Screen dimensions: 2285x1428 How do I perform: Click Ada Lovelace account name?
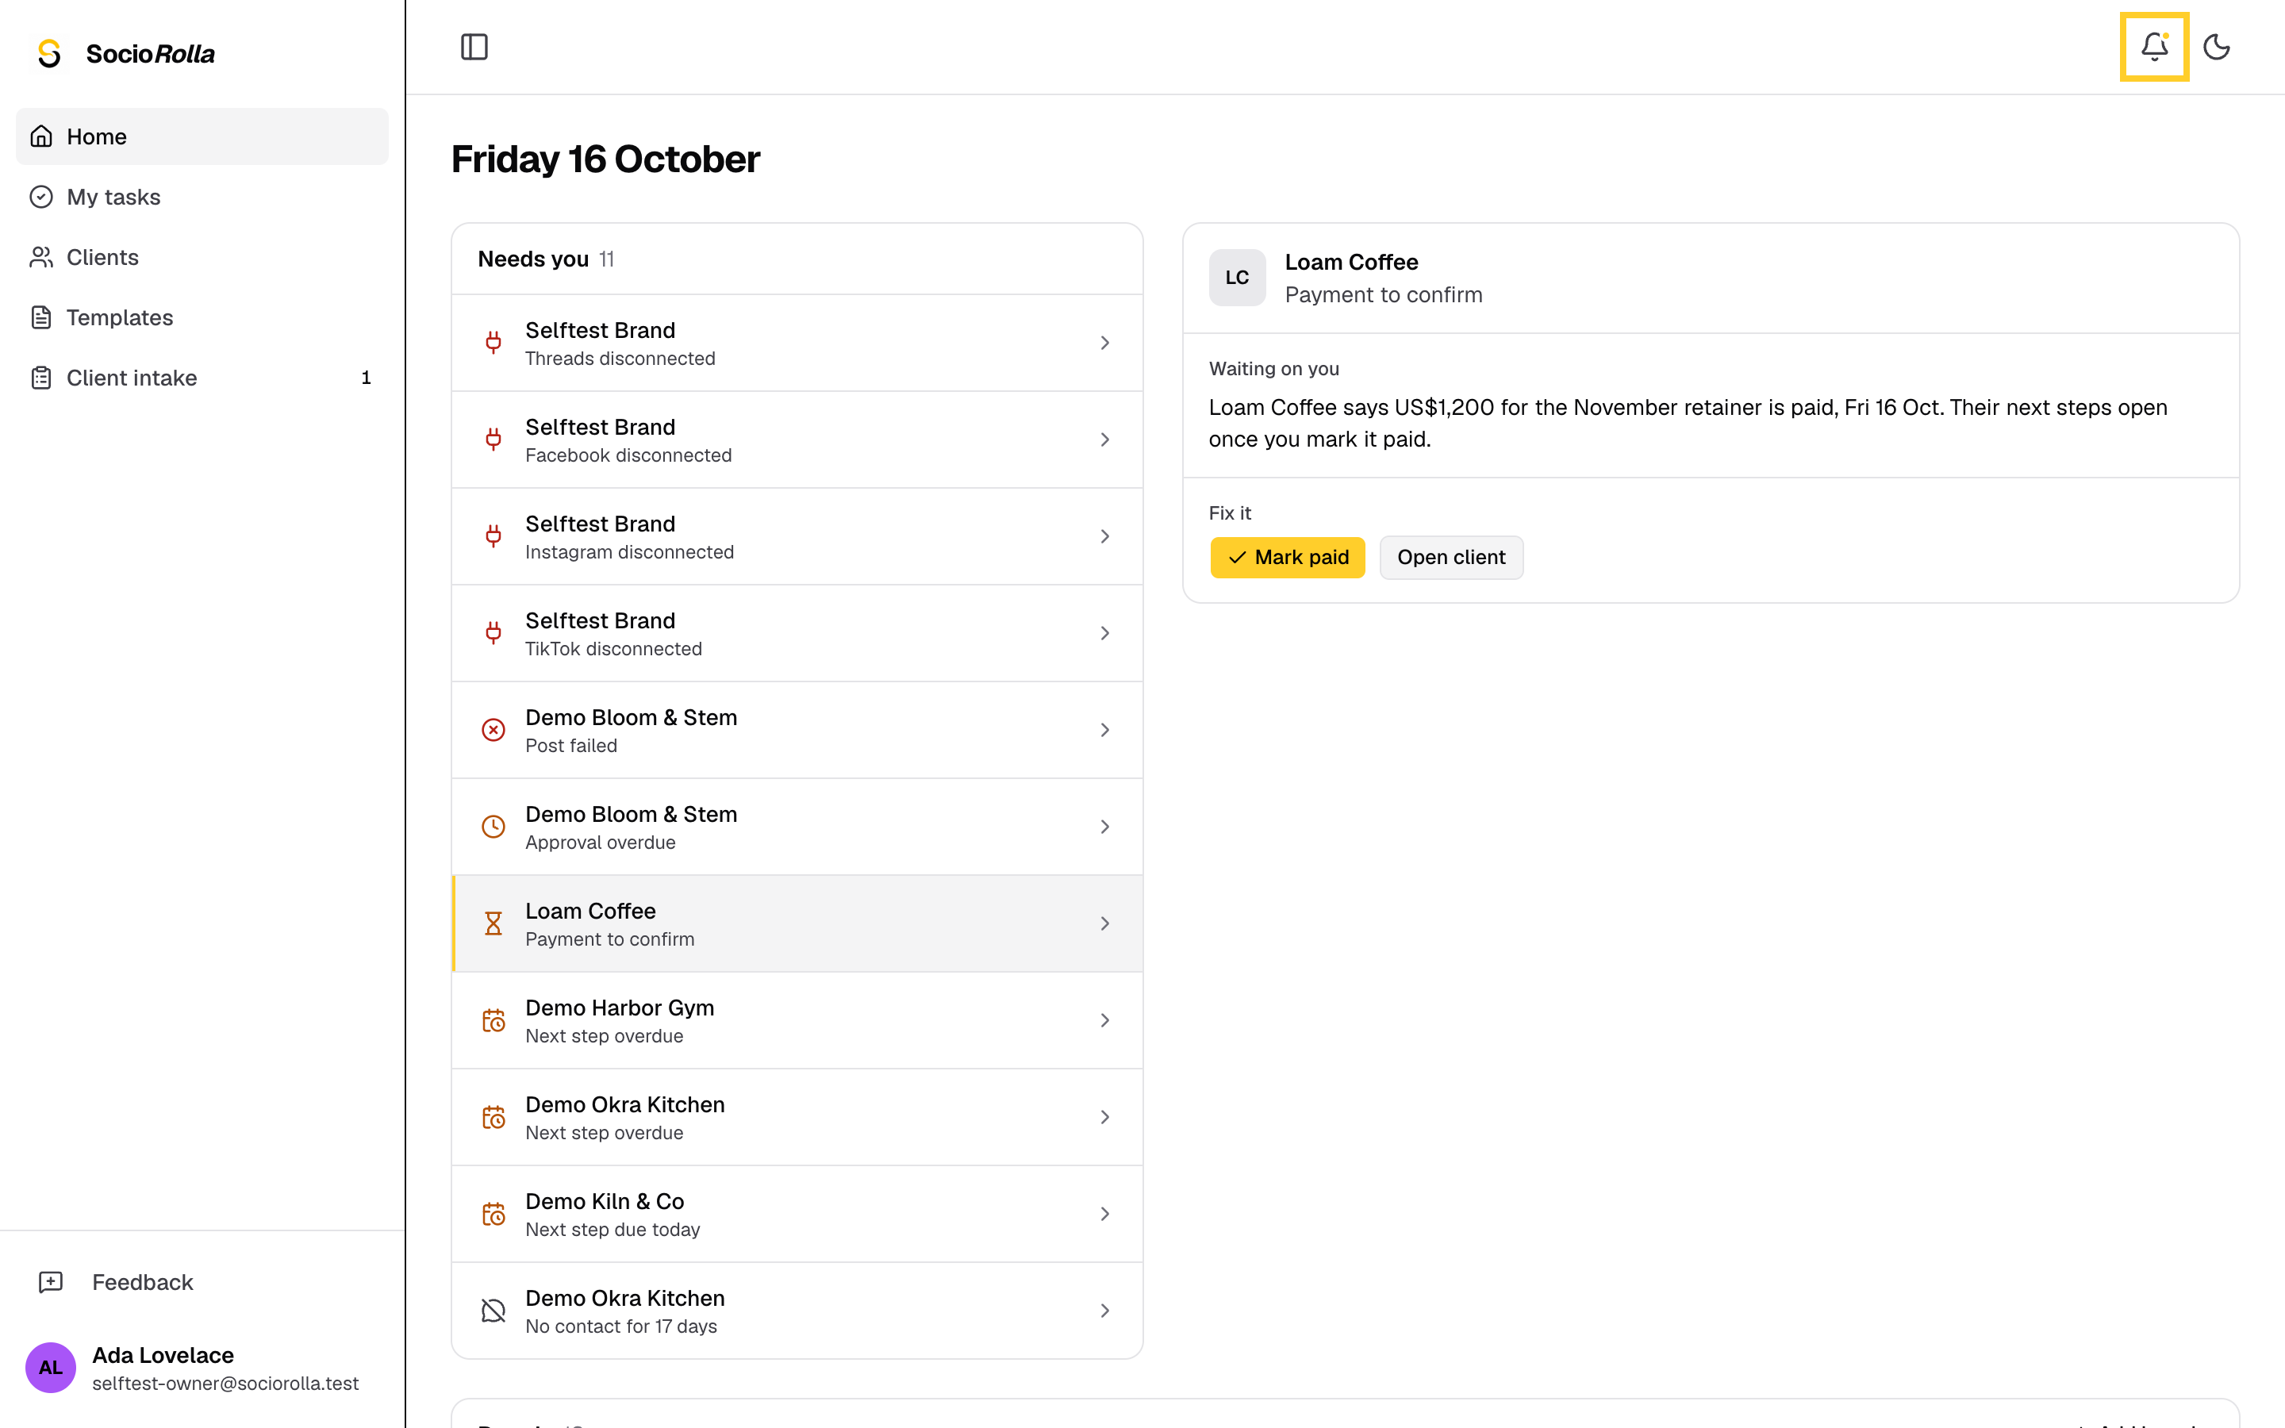coord(163,1354)
